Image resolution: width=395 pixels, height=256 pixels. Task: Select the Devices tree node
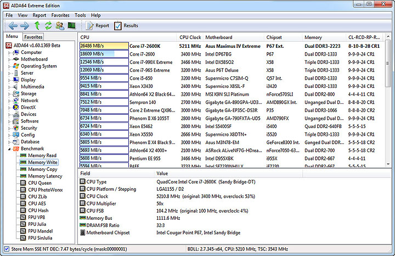[x=29, y=114]
